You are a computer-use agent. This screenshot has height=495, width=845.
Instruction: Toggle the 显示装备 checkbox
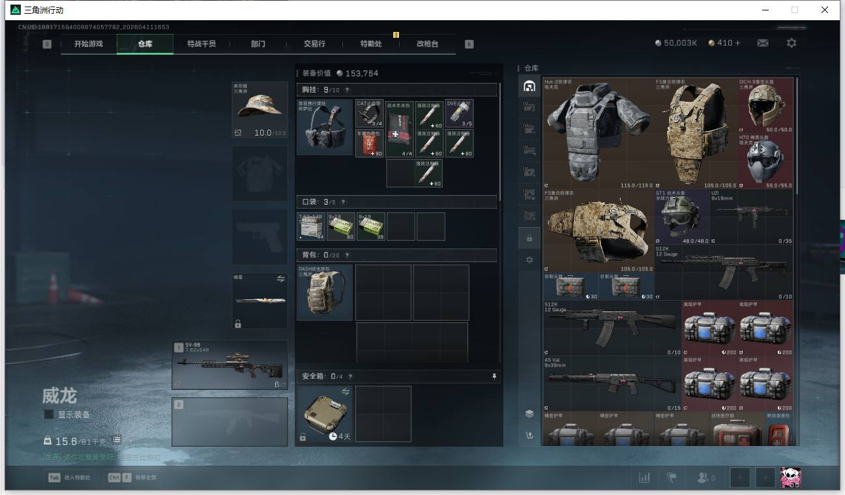point(49,415)
